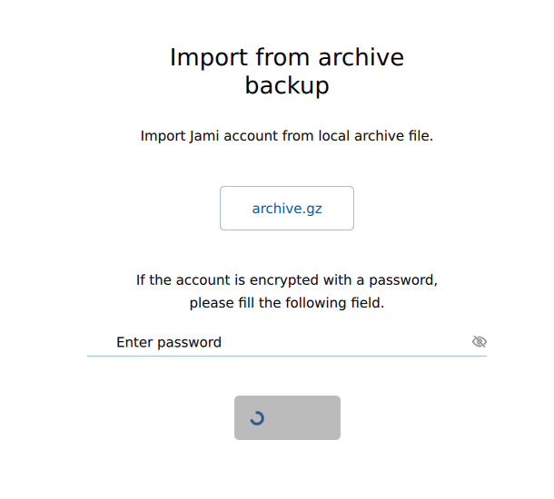The height and width of the screenshot is (499, 554).
Task: Show the password using the eye icon
Action: pos(480,342)
